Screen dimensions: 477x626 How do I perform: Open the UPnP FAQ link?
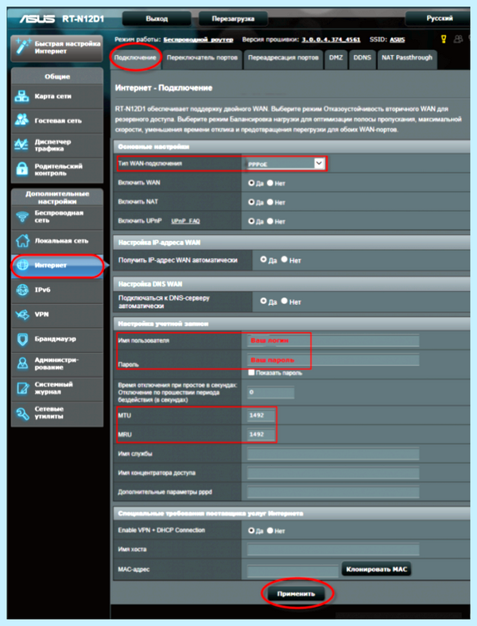pos(185,221)
